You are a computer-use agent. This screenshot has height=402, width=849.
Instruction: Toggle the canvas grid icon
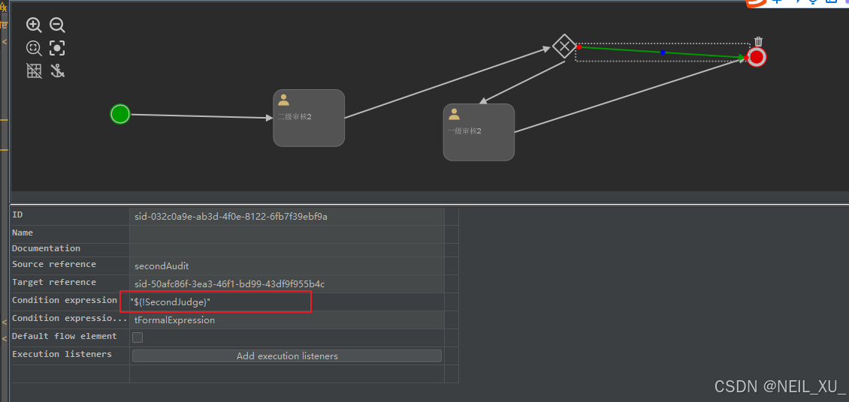point(34,71)
